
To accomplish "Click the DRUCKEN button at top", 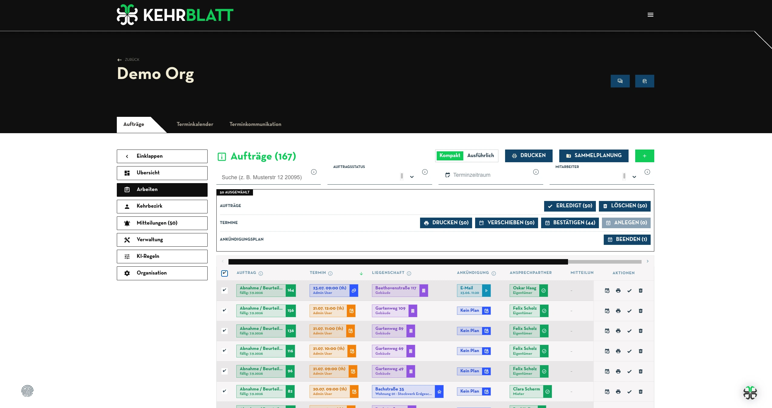I will pyautogui.click(x=529, y=156).
